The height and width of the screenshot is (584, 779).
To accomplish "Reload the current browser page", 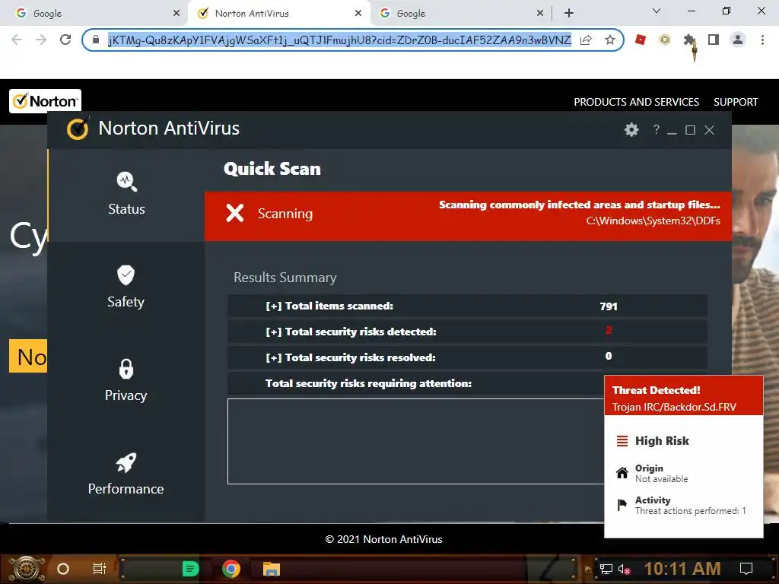I will click(x=65, y=40).
